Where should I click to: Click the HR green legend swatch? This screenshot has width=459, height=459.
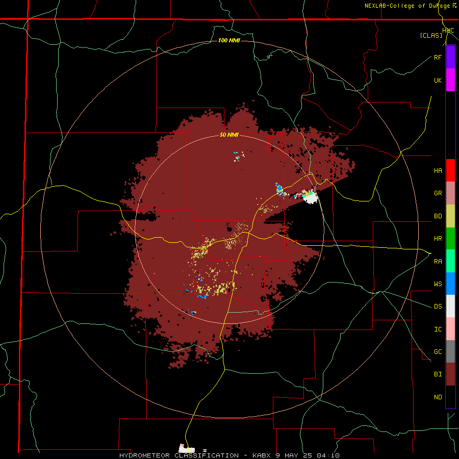450,239
